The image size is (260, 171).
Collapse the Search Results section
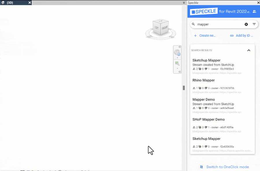[x=249, y=50]
